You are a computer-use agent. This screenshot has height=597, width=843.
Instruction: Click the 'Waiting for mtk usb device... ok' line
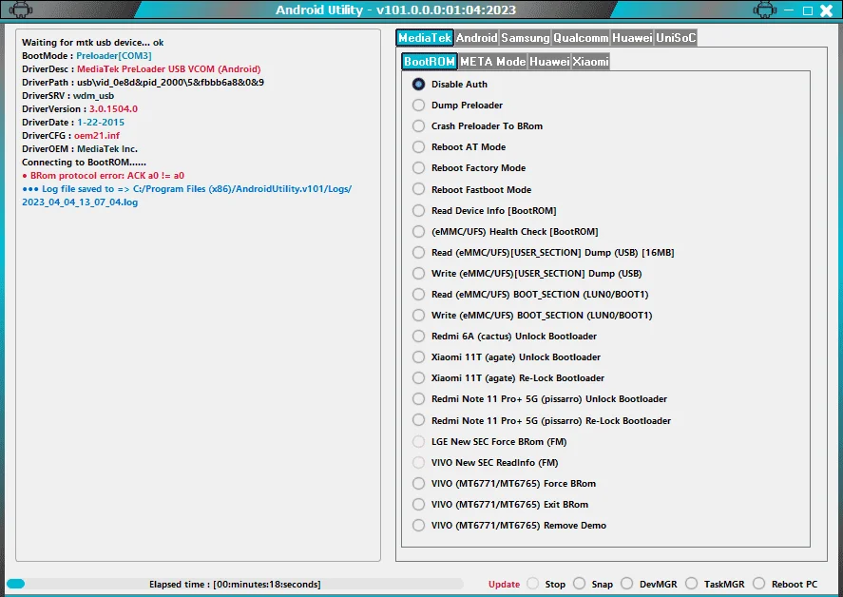(x=92, y=43)
